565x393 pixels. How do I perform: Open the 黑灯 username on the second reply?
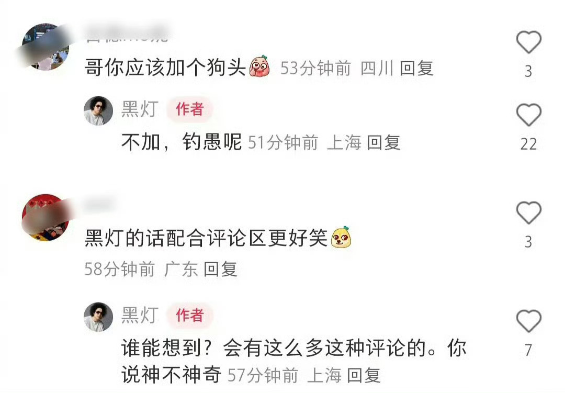[140, 315]
